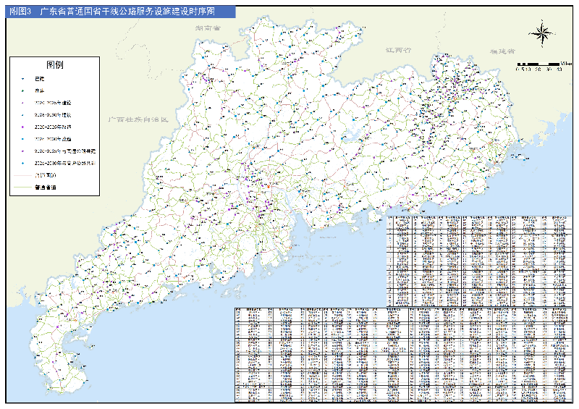
Task: Click the compass rose north arrow
Action: (x=541, y=33)
